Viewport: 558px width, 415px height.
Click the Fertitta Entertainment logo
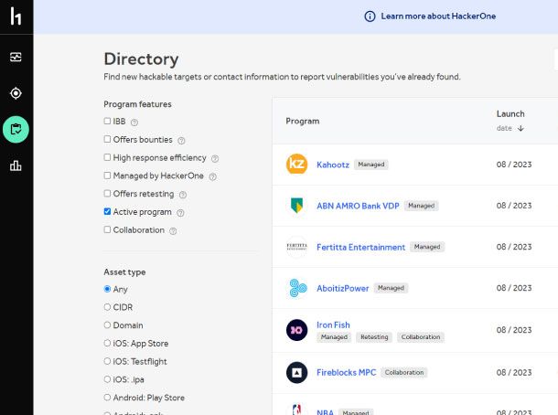pos(296,247)
